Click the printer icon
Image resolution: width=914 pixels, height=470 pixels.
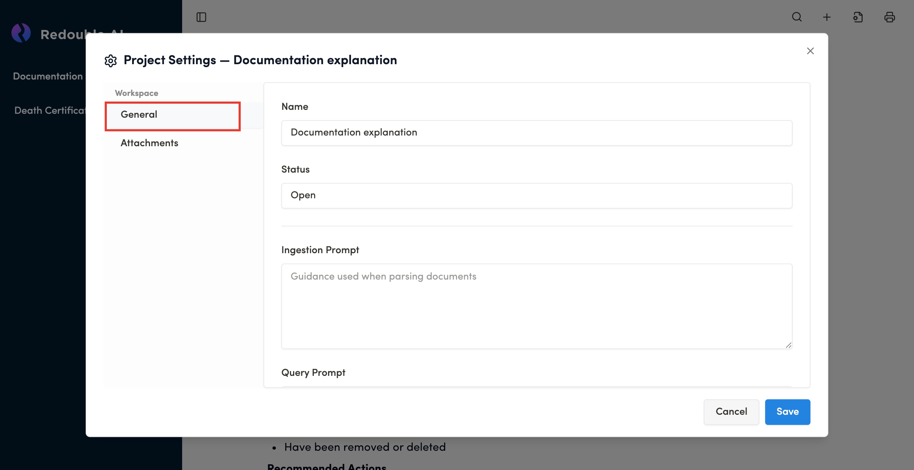(x=889, y=17)
